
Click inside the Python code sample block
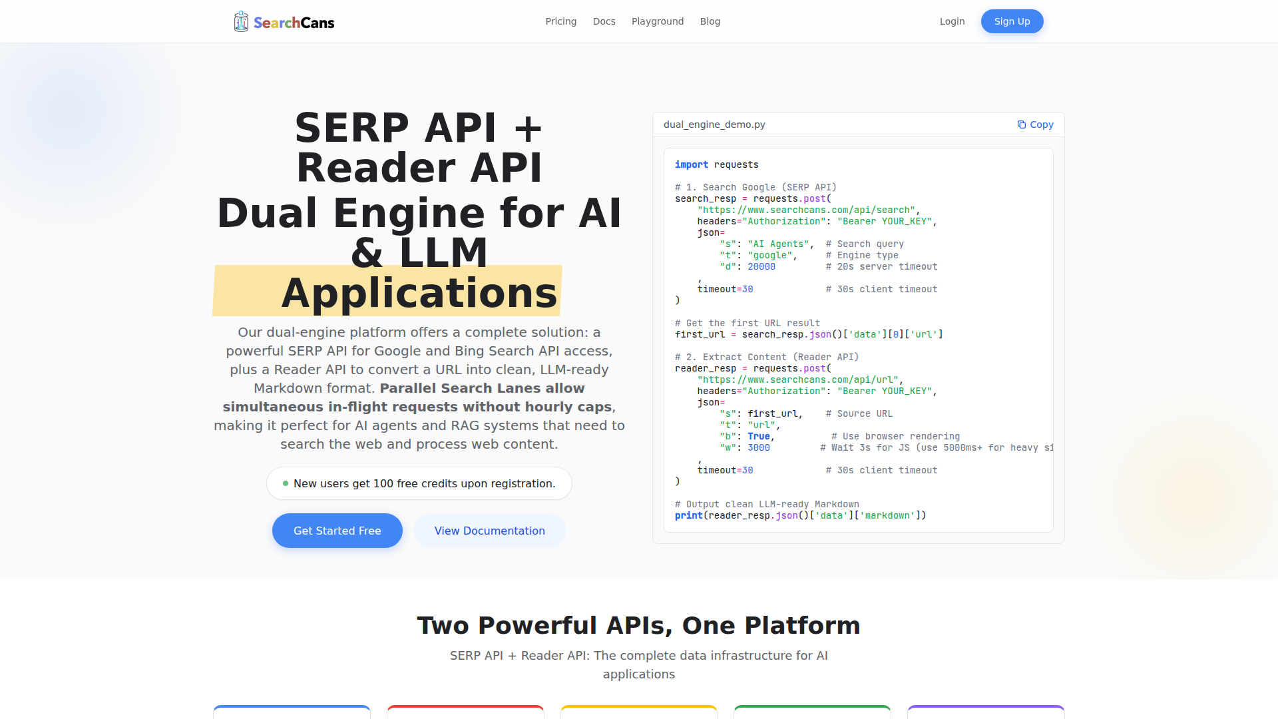click(x=858, y=340)
